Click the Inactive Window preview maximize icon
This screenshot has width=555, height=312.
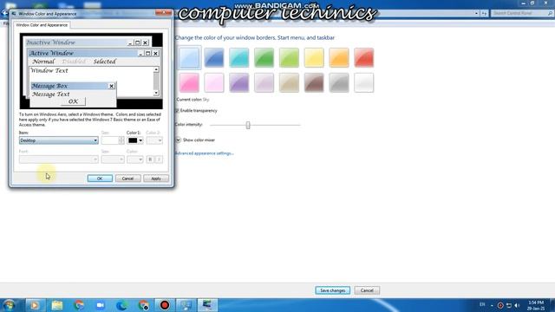pos(138,42)
